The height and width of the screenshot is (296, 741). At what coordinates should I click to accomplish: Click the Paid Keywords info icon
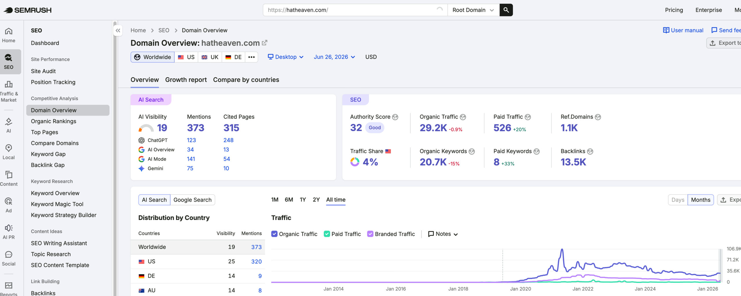(x=537, y=151)
